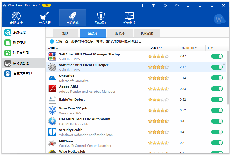231x155 pixels.
Task: Click the user avatar W icon
Action: [219, 19]
